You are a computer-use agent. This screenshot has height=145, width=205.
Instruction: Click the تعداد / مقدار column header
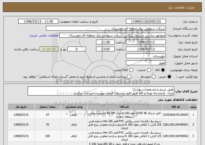(x=48, y=107)
